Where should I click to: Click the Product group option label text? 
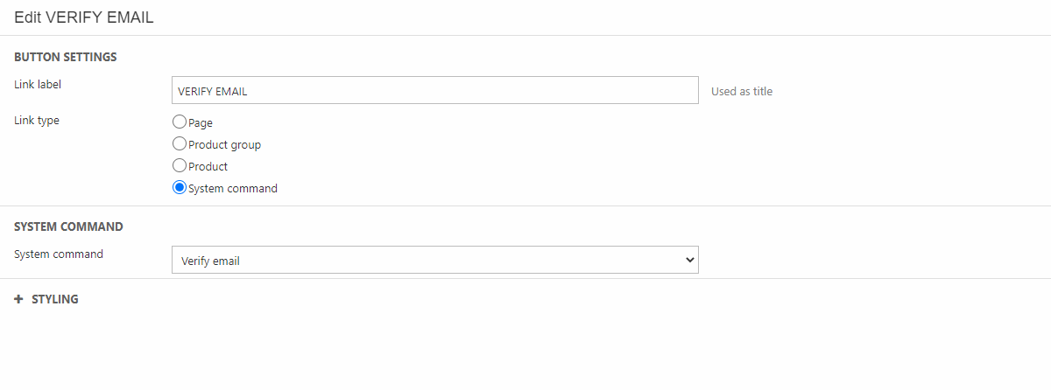(224, 145)
